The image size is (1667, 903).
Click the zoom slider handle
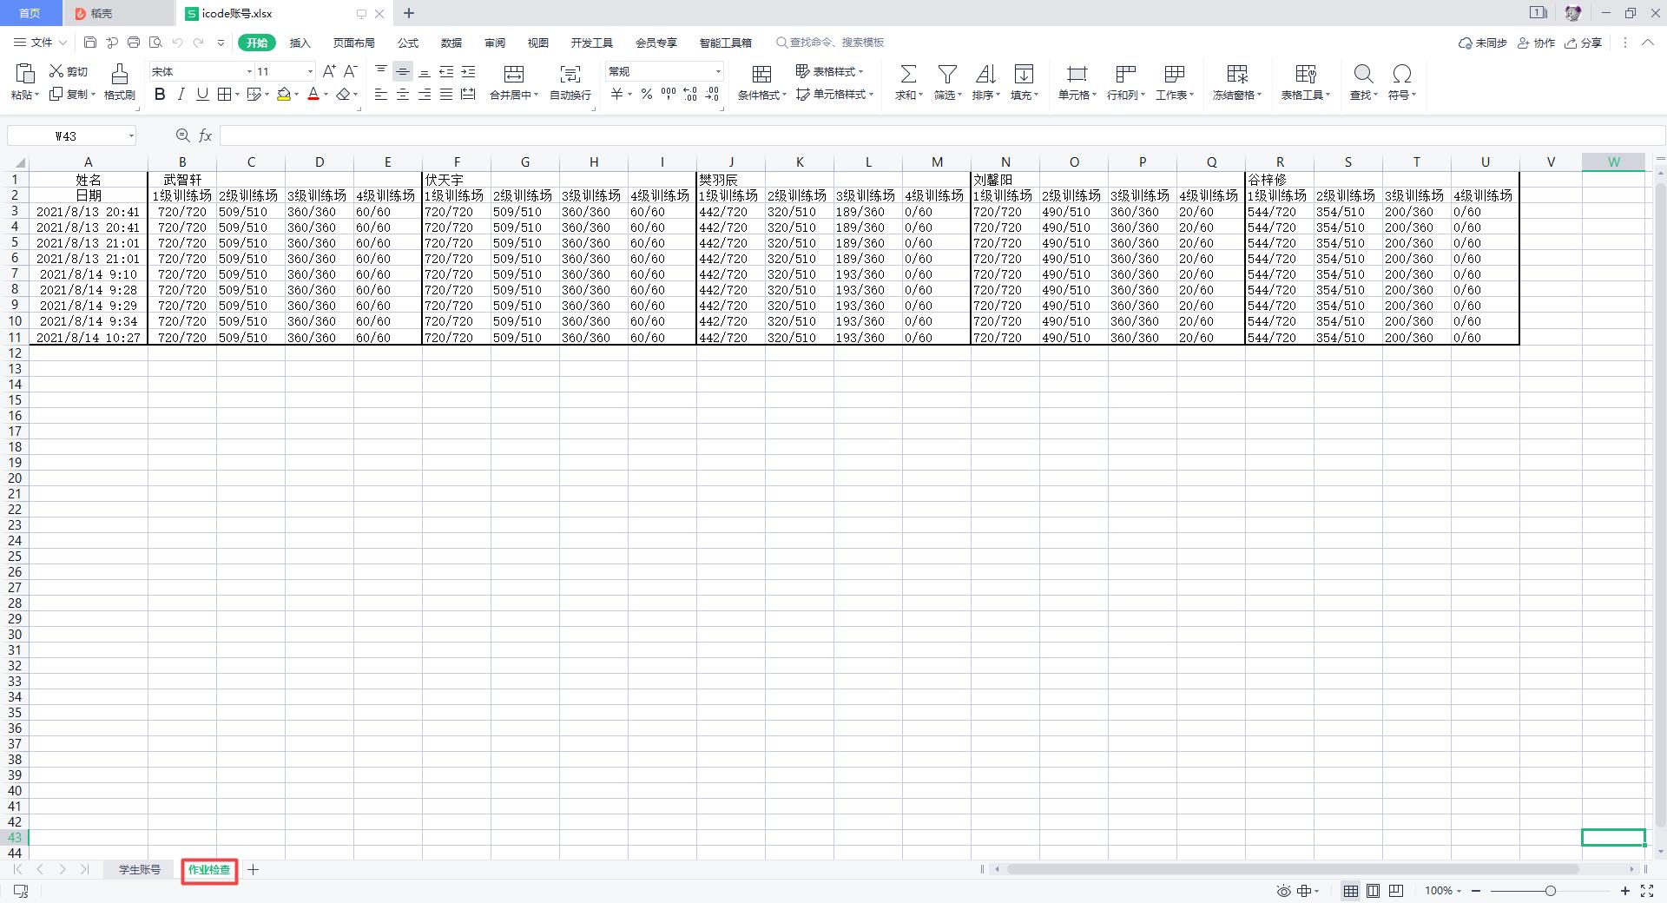click(1550, 891)
